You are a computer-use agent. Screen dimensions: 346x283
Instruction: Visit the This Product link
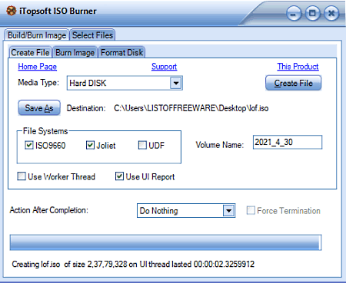point(298,67)
